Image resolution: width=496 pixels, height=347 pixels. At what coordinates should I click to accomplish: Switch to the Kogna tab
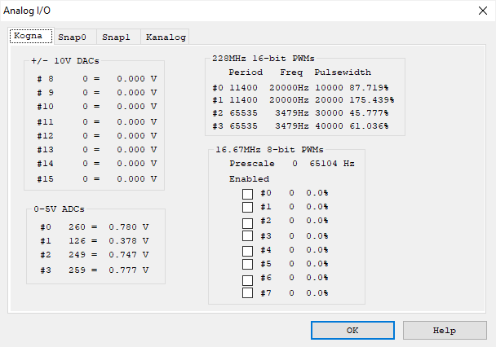pos(30,37)
